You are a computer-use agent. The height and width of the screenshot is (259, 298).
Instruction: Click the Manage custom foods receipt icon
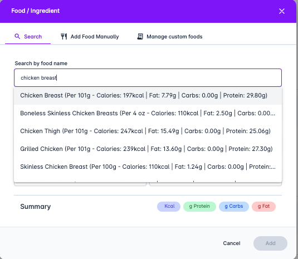tap(140, 36)
